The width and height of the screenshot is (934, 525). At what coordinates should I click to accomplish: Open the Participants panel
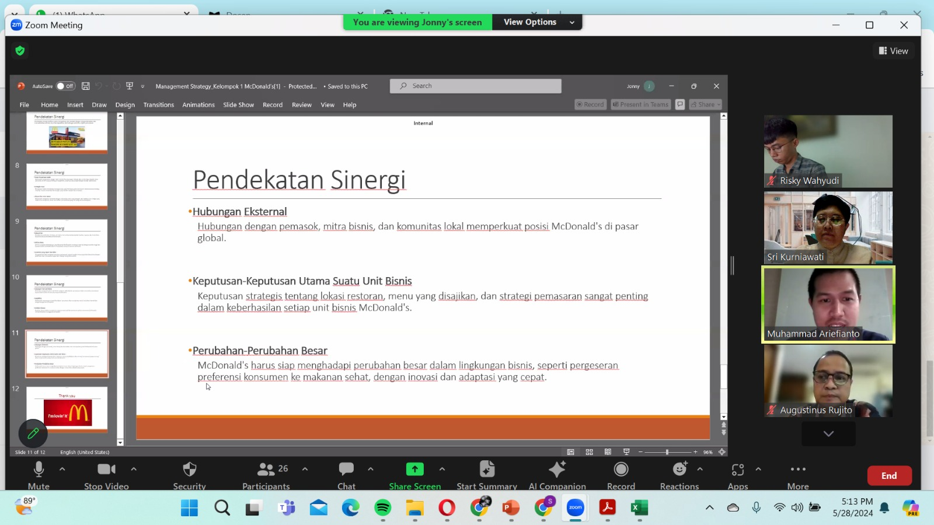point(266,475)
